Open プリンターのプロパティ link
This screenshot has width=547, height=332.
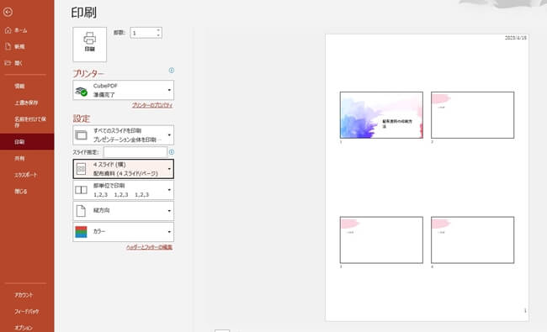tap(152, 105)
